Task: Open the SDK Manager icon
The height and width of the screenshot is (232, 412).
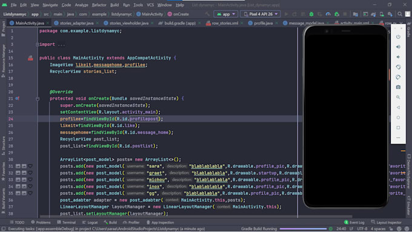Action: click(390, 14)
